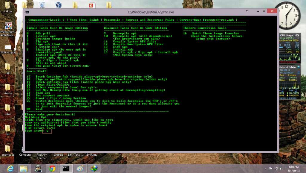Reset the Total counter in Network Meter
The image size is (306, 173).
[x=296, y=90]
